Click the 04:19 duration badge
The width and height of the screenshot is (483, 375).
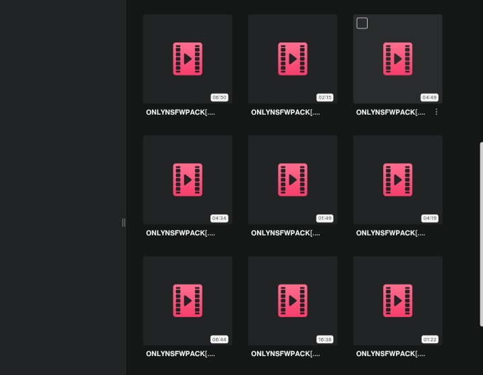[x=430, y=219]
